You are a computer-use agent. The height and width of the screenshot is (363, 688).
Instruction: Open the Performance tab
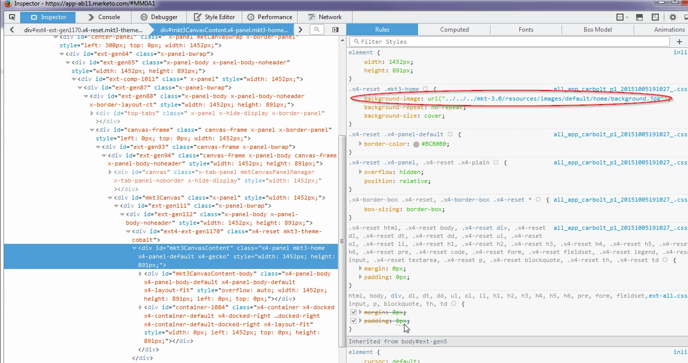click(x=269, y=17)
